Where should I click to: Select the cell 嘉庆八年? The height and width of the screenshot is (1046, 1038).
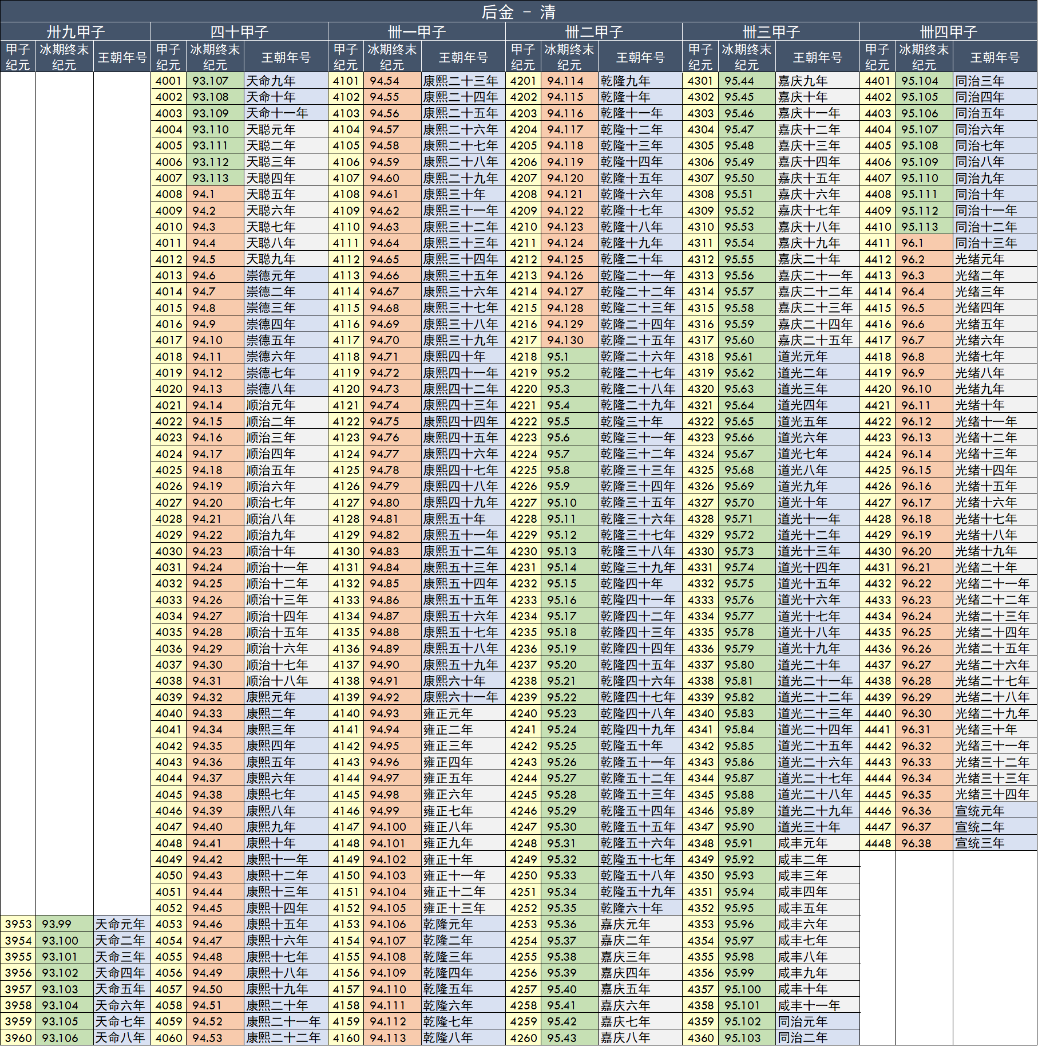tap(640, 1037)
